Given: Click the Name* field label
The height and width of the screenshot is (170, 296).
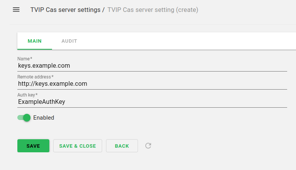Looking at the screenshot, I should (25, 59).
